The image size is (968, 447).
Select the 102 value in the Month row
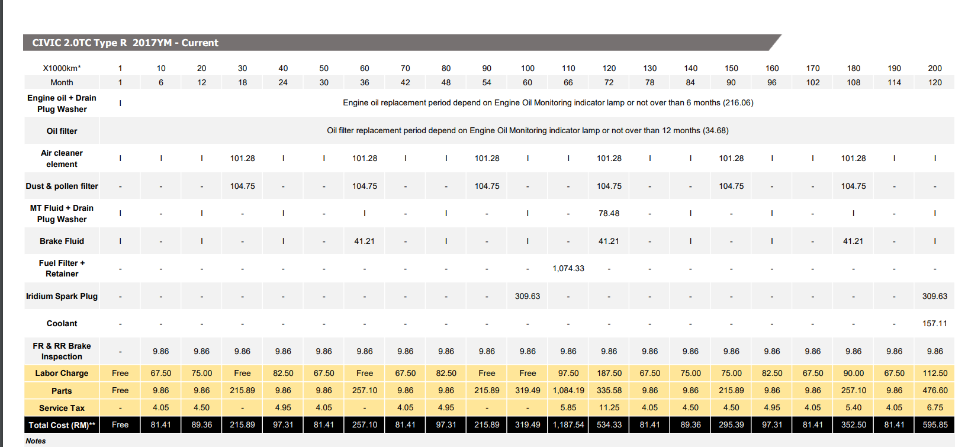click(813, 82)
